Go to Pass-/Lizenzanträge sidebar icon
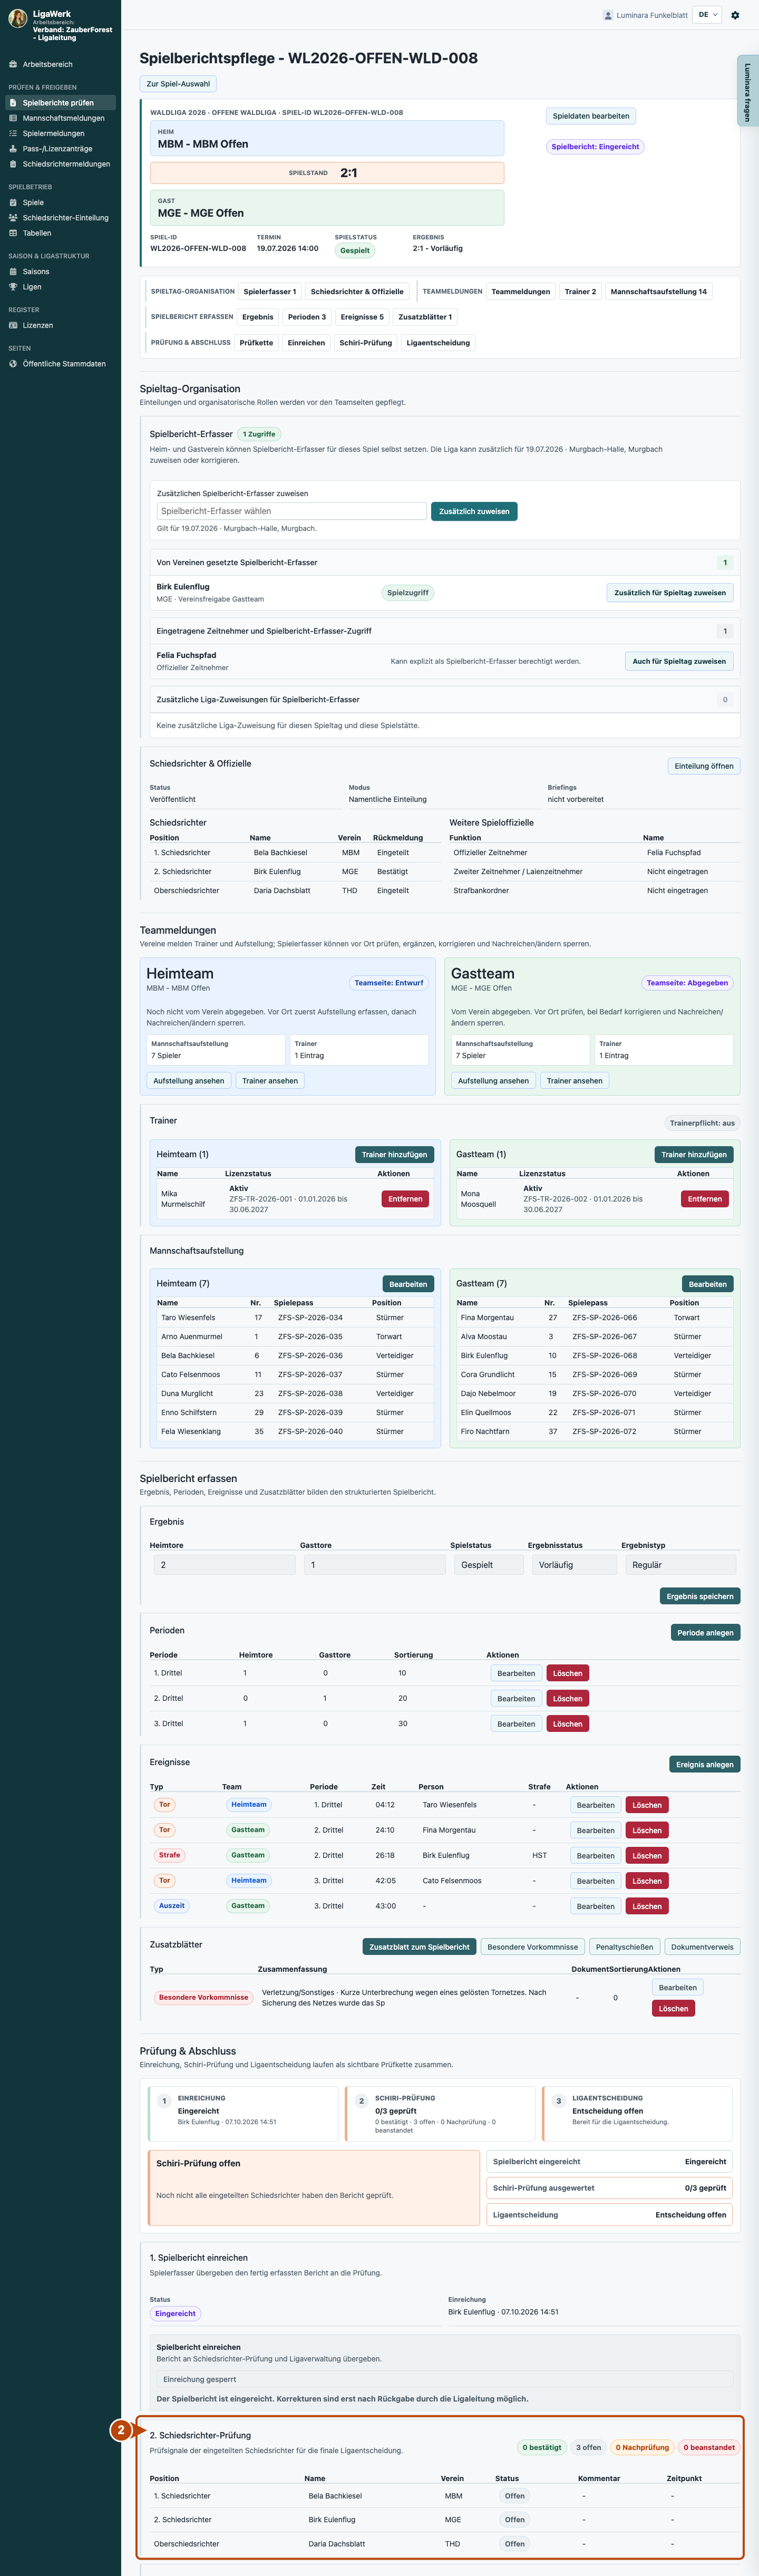The height and width of the screenshot is (2576, 759). click(x=13, y=149)
